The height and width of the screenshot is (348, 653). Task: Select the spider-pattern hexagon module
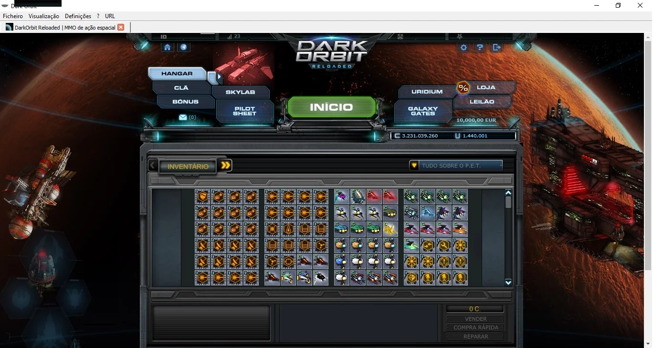272,229
